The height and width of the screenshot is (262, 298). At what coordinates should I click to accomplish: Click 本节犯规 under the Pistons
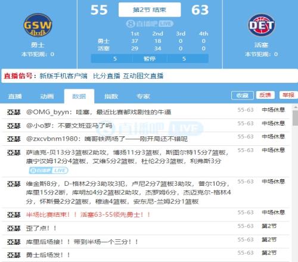pos(262,54)
